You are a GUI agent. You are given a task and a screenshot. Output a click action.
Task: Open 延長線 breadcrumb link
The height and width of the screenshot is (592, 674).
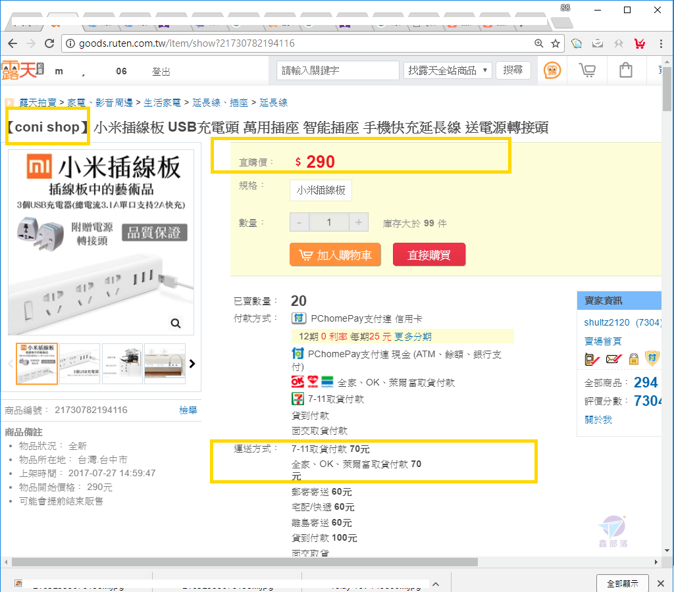pos(273,102)
